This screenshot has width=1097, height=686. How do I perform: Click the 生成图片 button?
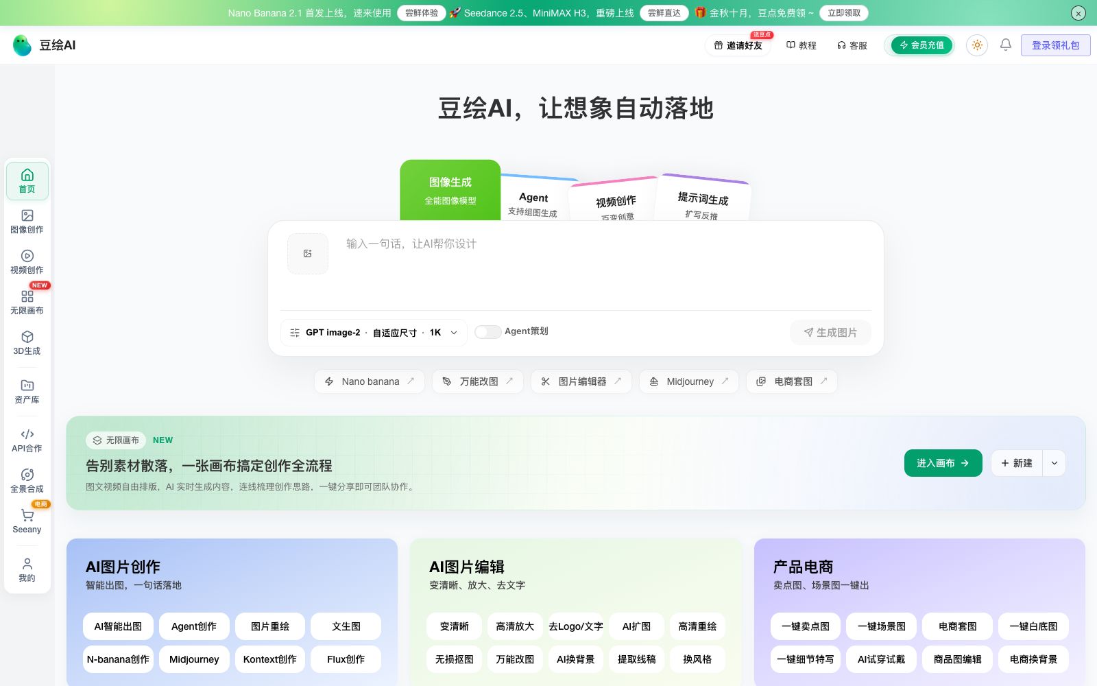click(830, 333)
